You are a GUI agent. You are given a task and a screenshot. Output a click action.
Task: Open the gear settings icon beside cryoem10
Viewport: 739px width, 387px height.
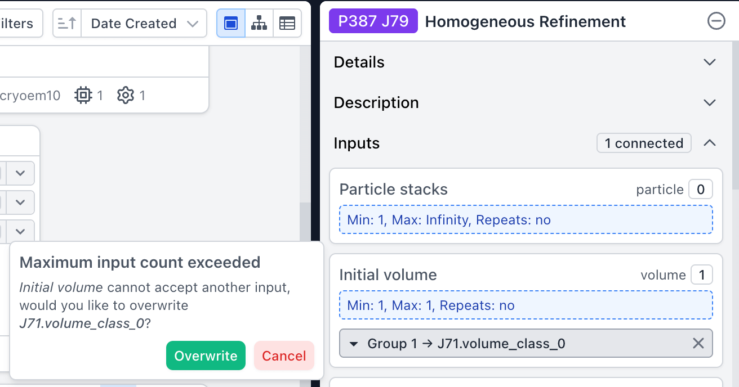pos(125,95)
